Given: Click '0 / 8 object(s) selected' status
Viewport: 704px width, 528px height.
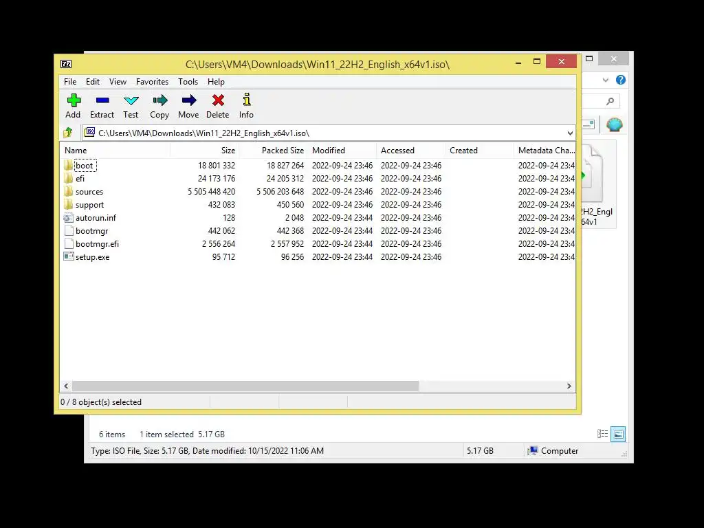Looking at the screenshot, I should tap(101, 401).
